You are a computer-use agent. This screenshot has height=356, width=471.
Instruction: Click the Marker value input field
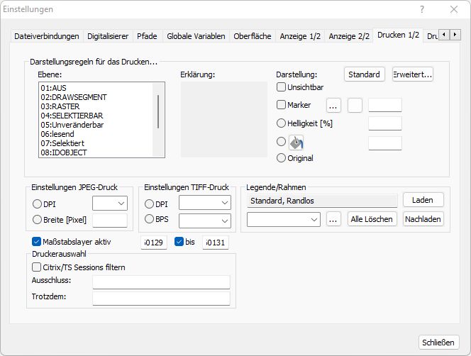[x=385, y=105]
